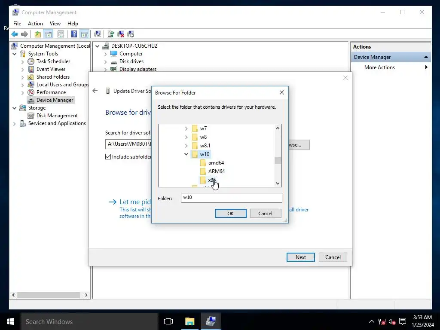Toggle Show/Hide Console Tree toolbar icon
This screenshot has height=330, width=440.
pos(48,34)
